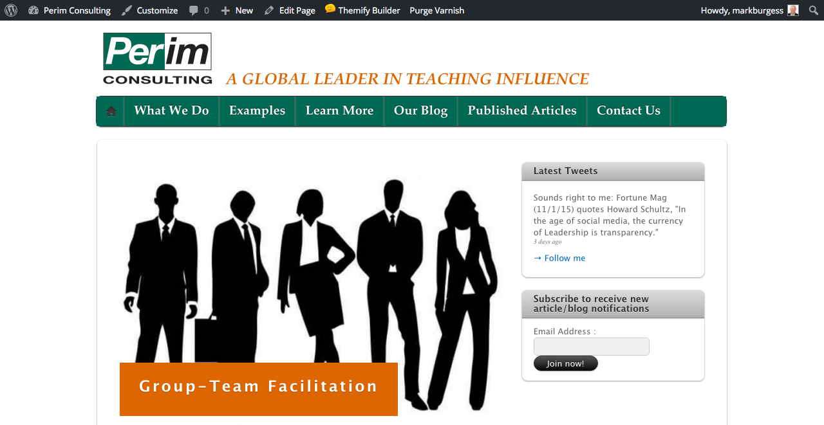
Task: Click Edit Page in admin bar
Action: coord(290,10)
